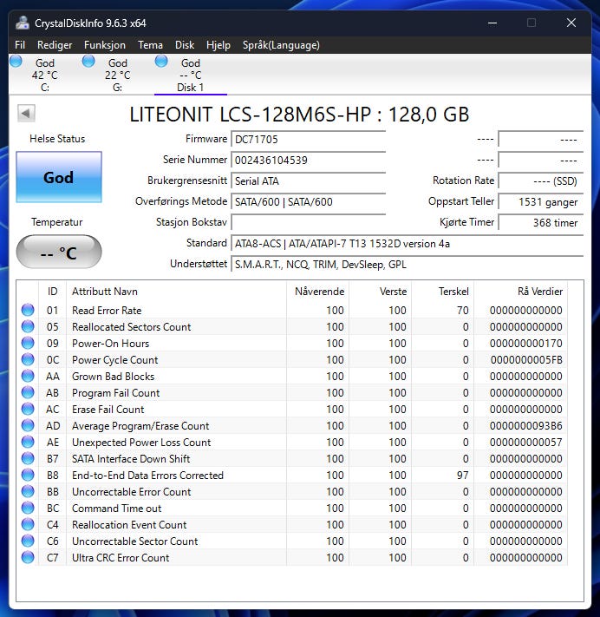Click status orb for Power-On Hours row
The image size is (600, 617).
(28, 344)
